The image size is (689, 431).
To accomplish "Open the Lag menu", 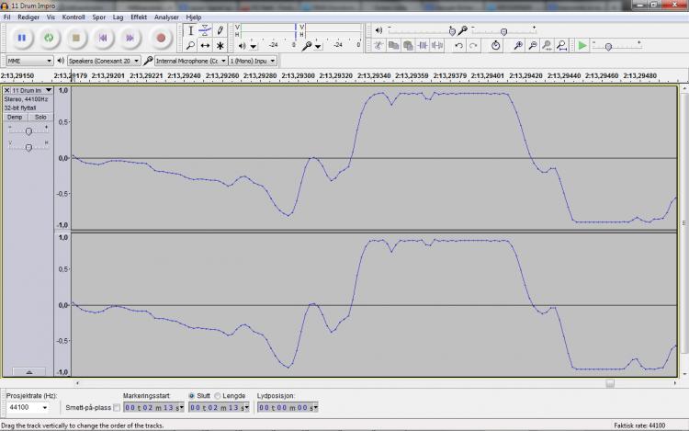I will (118, 17).
